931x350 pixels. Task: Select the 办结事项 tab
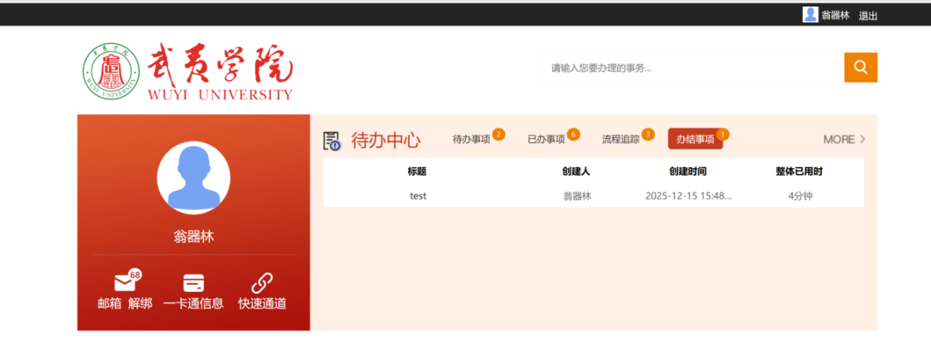tap(695, 139)
